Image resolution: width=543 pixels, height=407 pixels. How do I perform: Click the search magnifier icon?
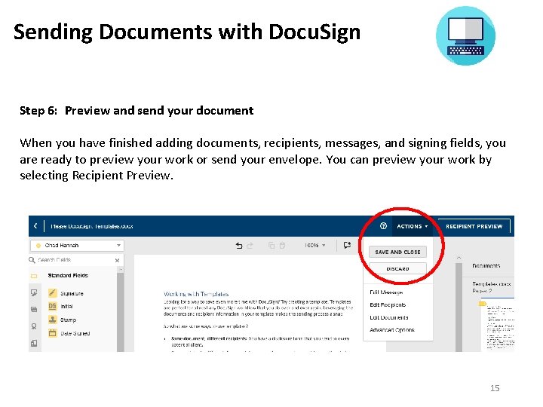point(32,260)
